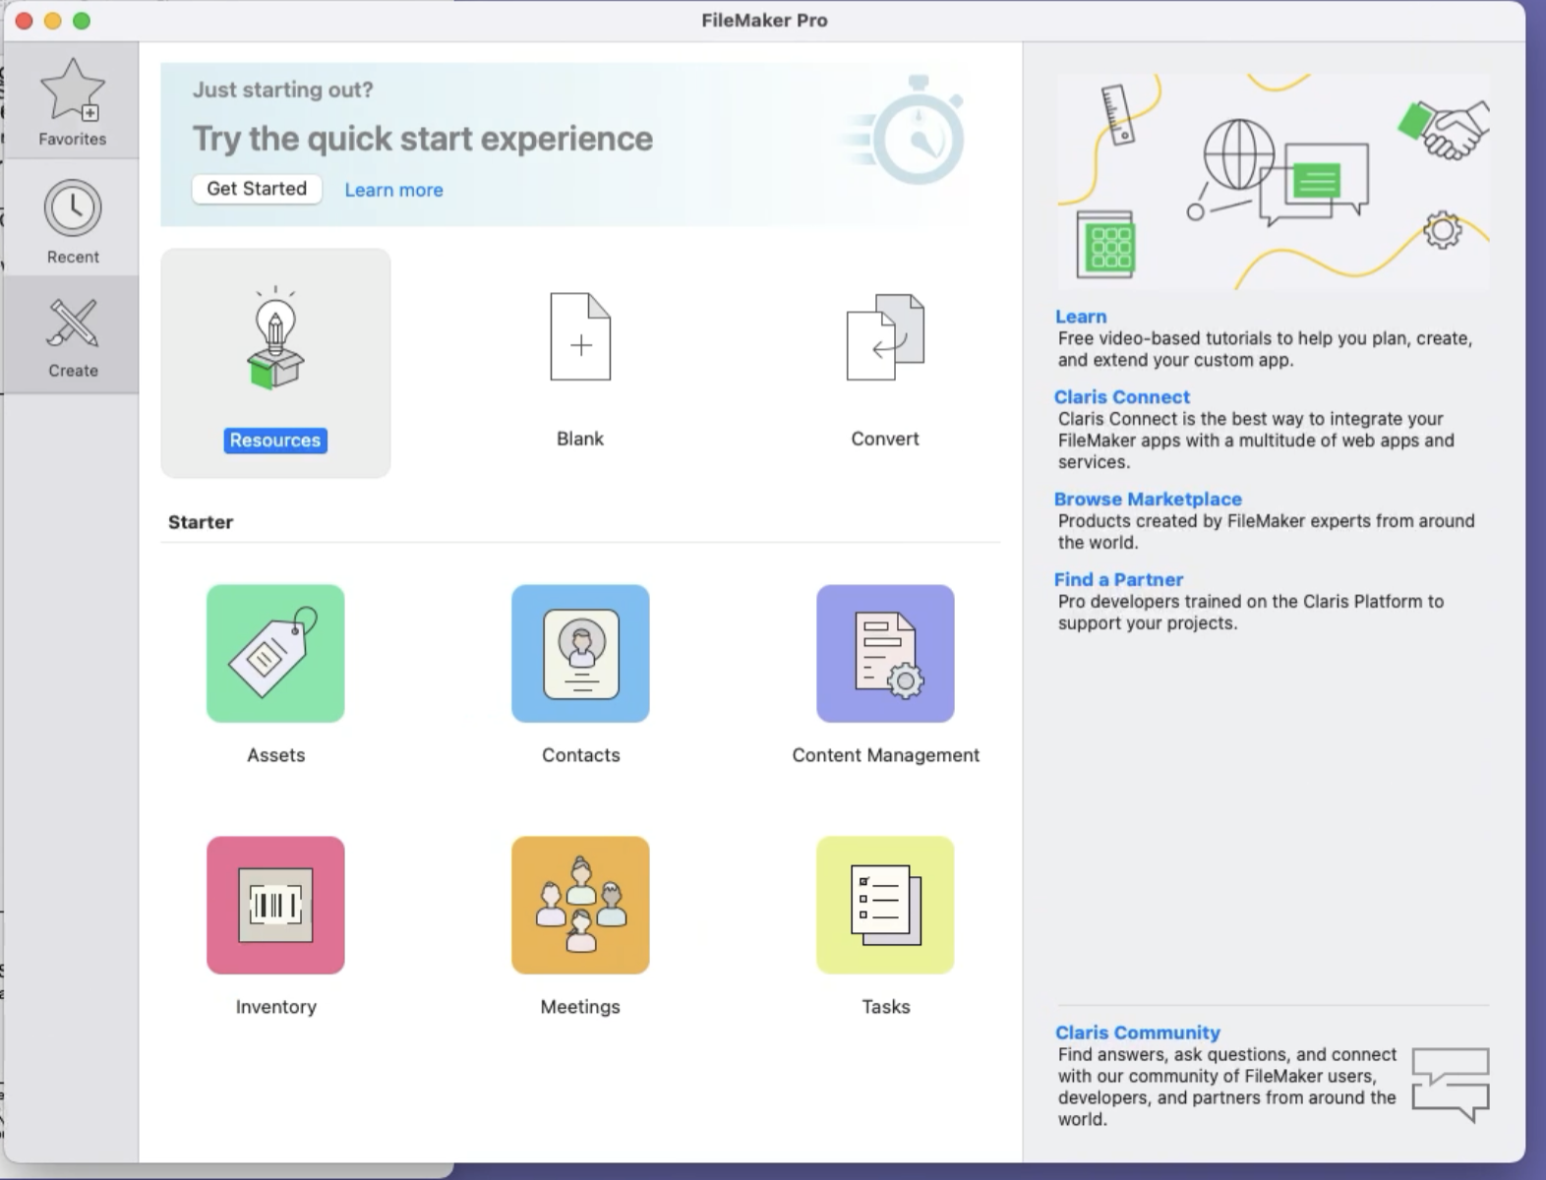Image resolution: width=1546 pixels, height=1180 pixels.
Task: Open the Content Management starter template
Action: pyautogui.click(x=885, y=654)
